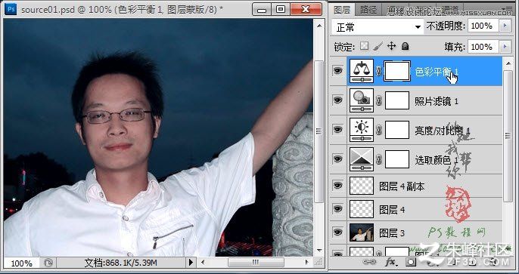Switch to the 路径 tab
Viewport: 519px width, 274px height.
coord(368,11)
